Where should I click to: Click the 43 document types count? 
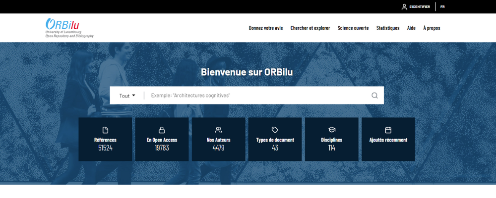(x=275, y=148)
